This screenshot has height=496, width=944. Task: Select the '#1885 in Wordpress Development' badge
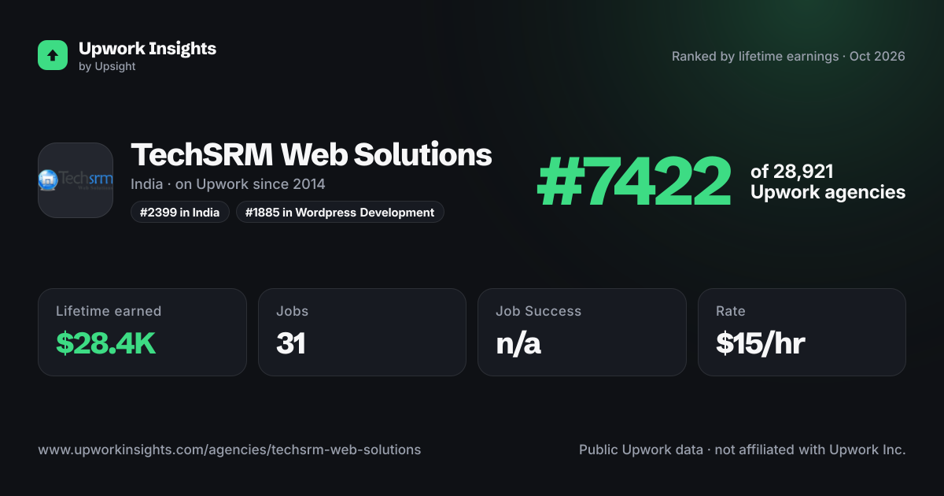(x=340, y=212)
